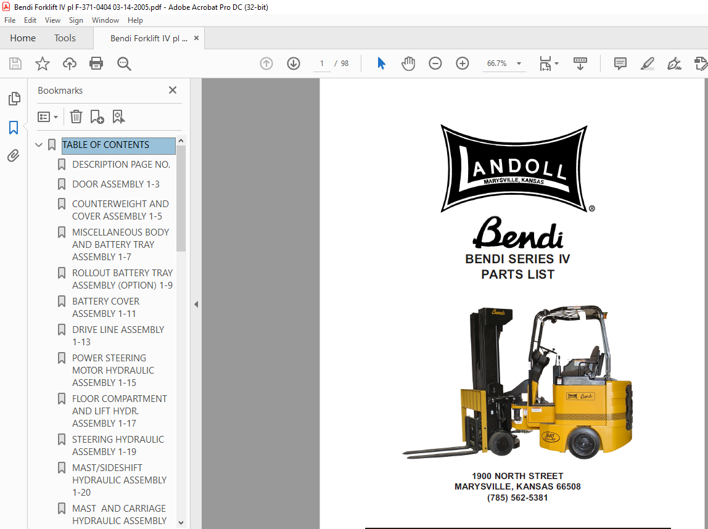The height and width of the screenshot is (529, 708).
Task: Open ROLLOUT BATTERY TRAY ASSEMBLY bookmark
Action: (x=122, y=279)
